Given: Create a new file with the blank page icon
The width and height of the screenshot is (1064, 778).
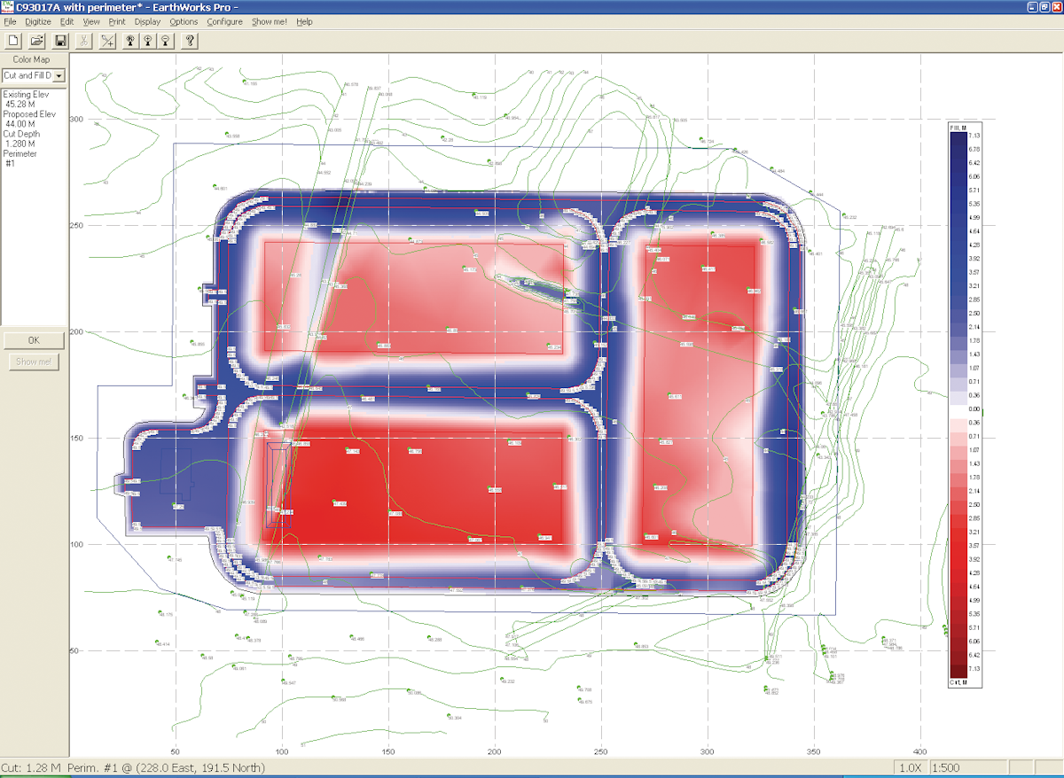Looking at the screenshot, I should point(13,40).
